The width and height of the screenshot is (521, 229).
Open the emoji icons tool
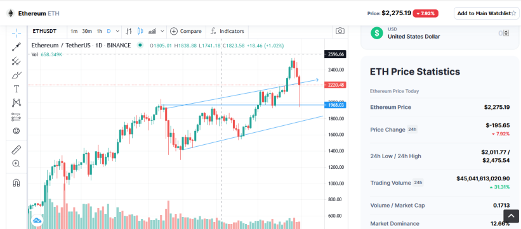(x=16, y=131)
